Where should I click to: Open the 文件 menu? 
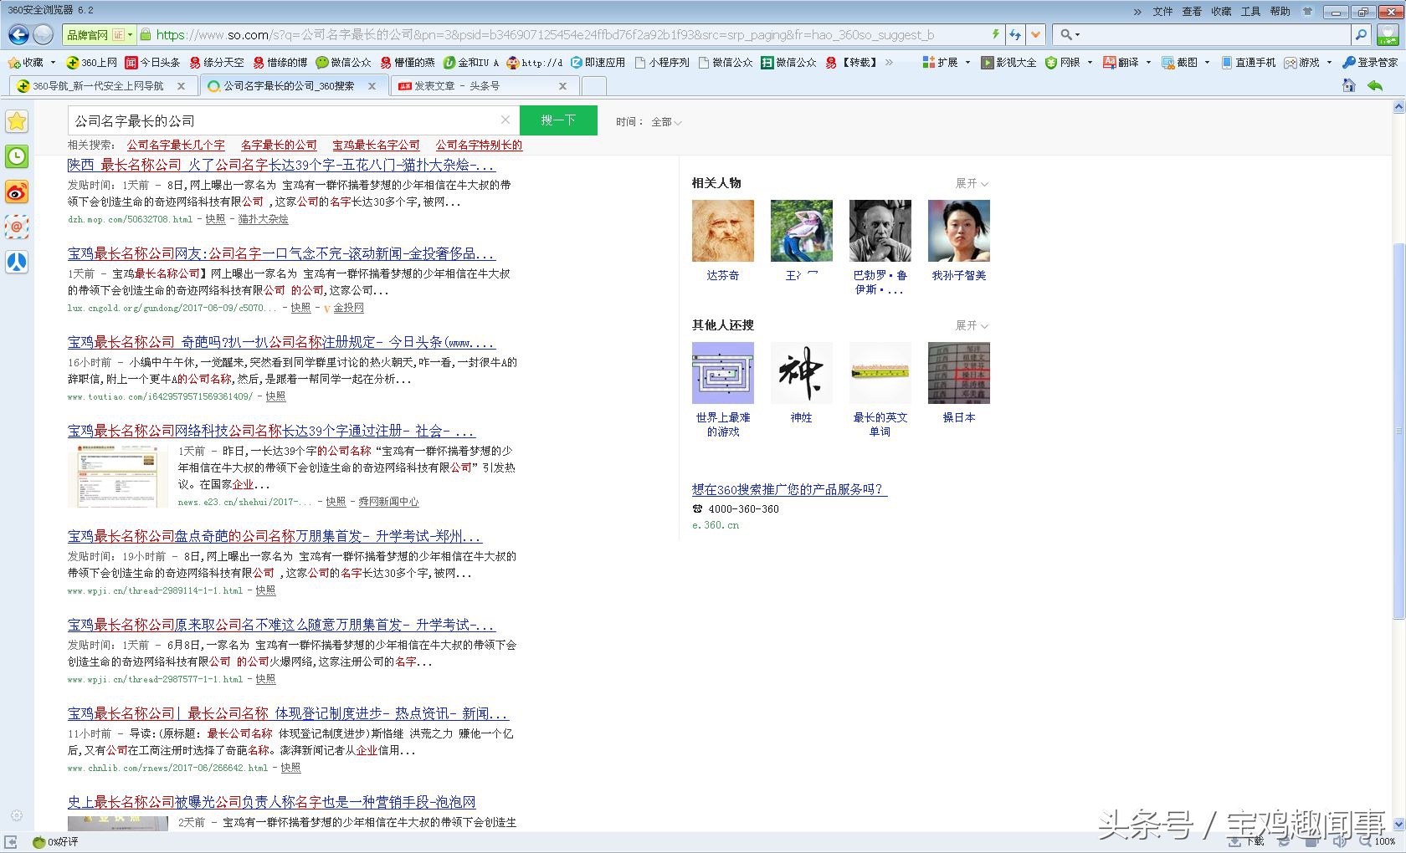[1162, 11]
